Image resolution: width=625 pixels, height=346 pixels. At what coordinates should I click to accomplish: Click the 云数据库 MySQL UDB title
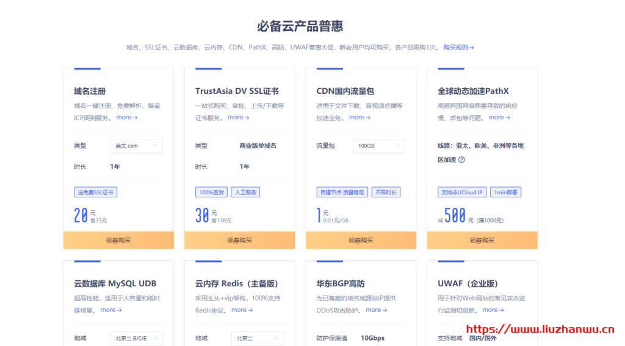click(115, 283)
